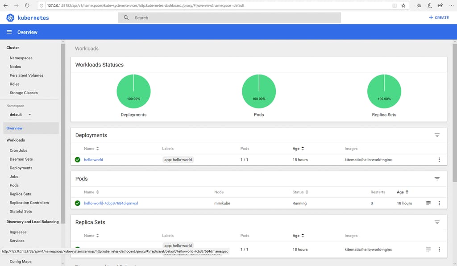
Task: Open Storage Classes page
Action: pos(24,93)
